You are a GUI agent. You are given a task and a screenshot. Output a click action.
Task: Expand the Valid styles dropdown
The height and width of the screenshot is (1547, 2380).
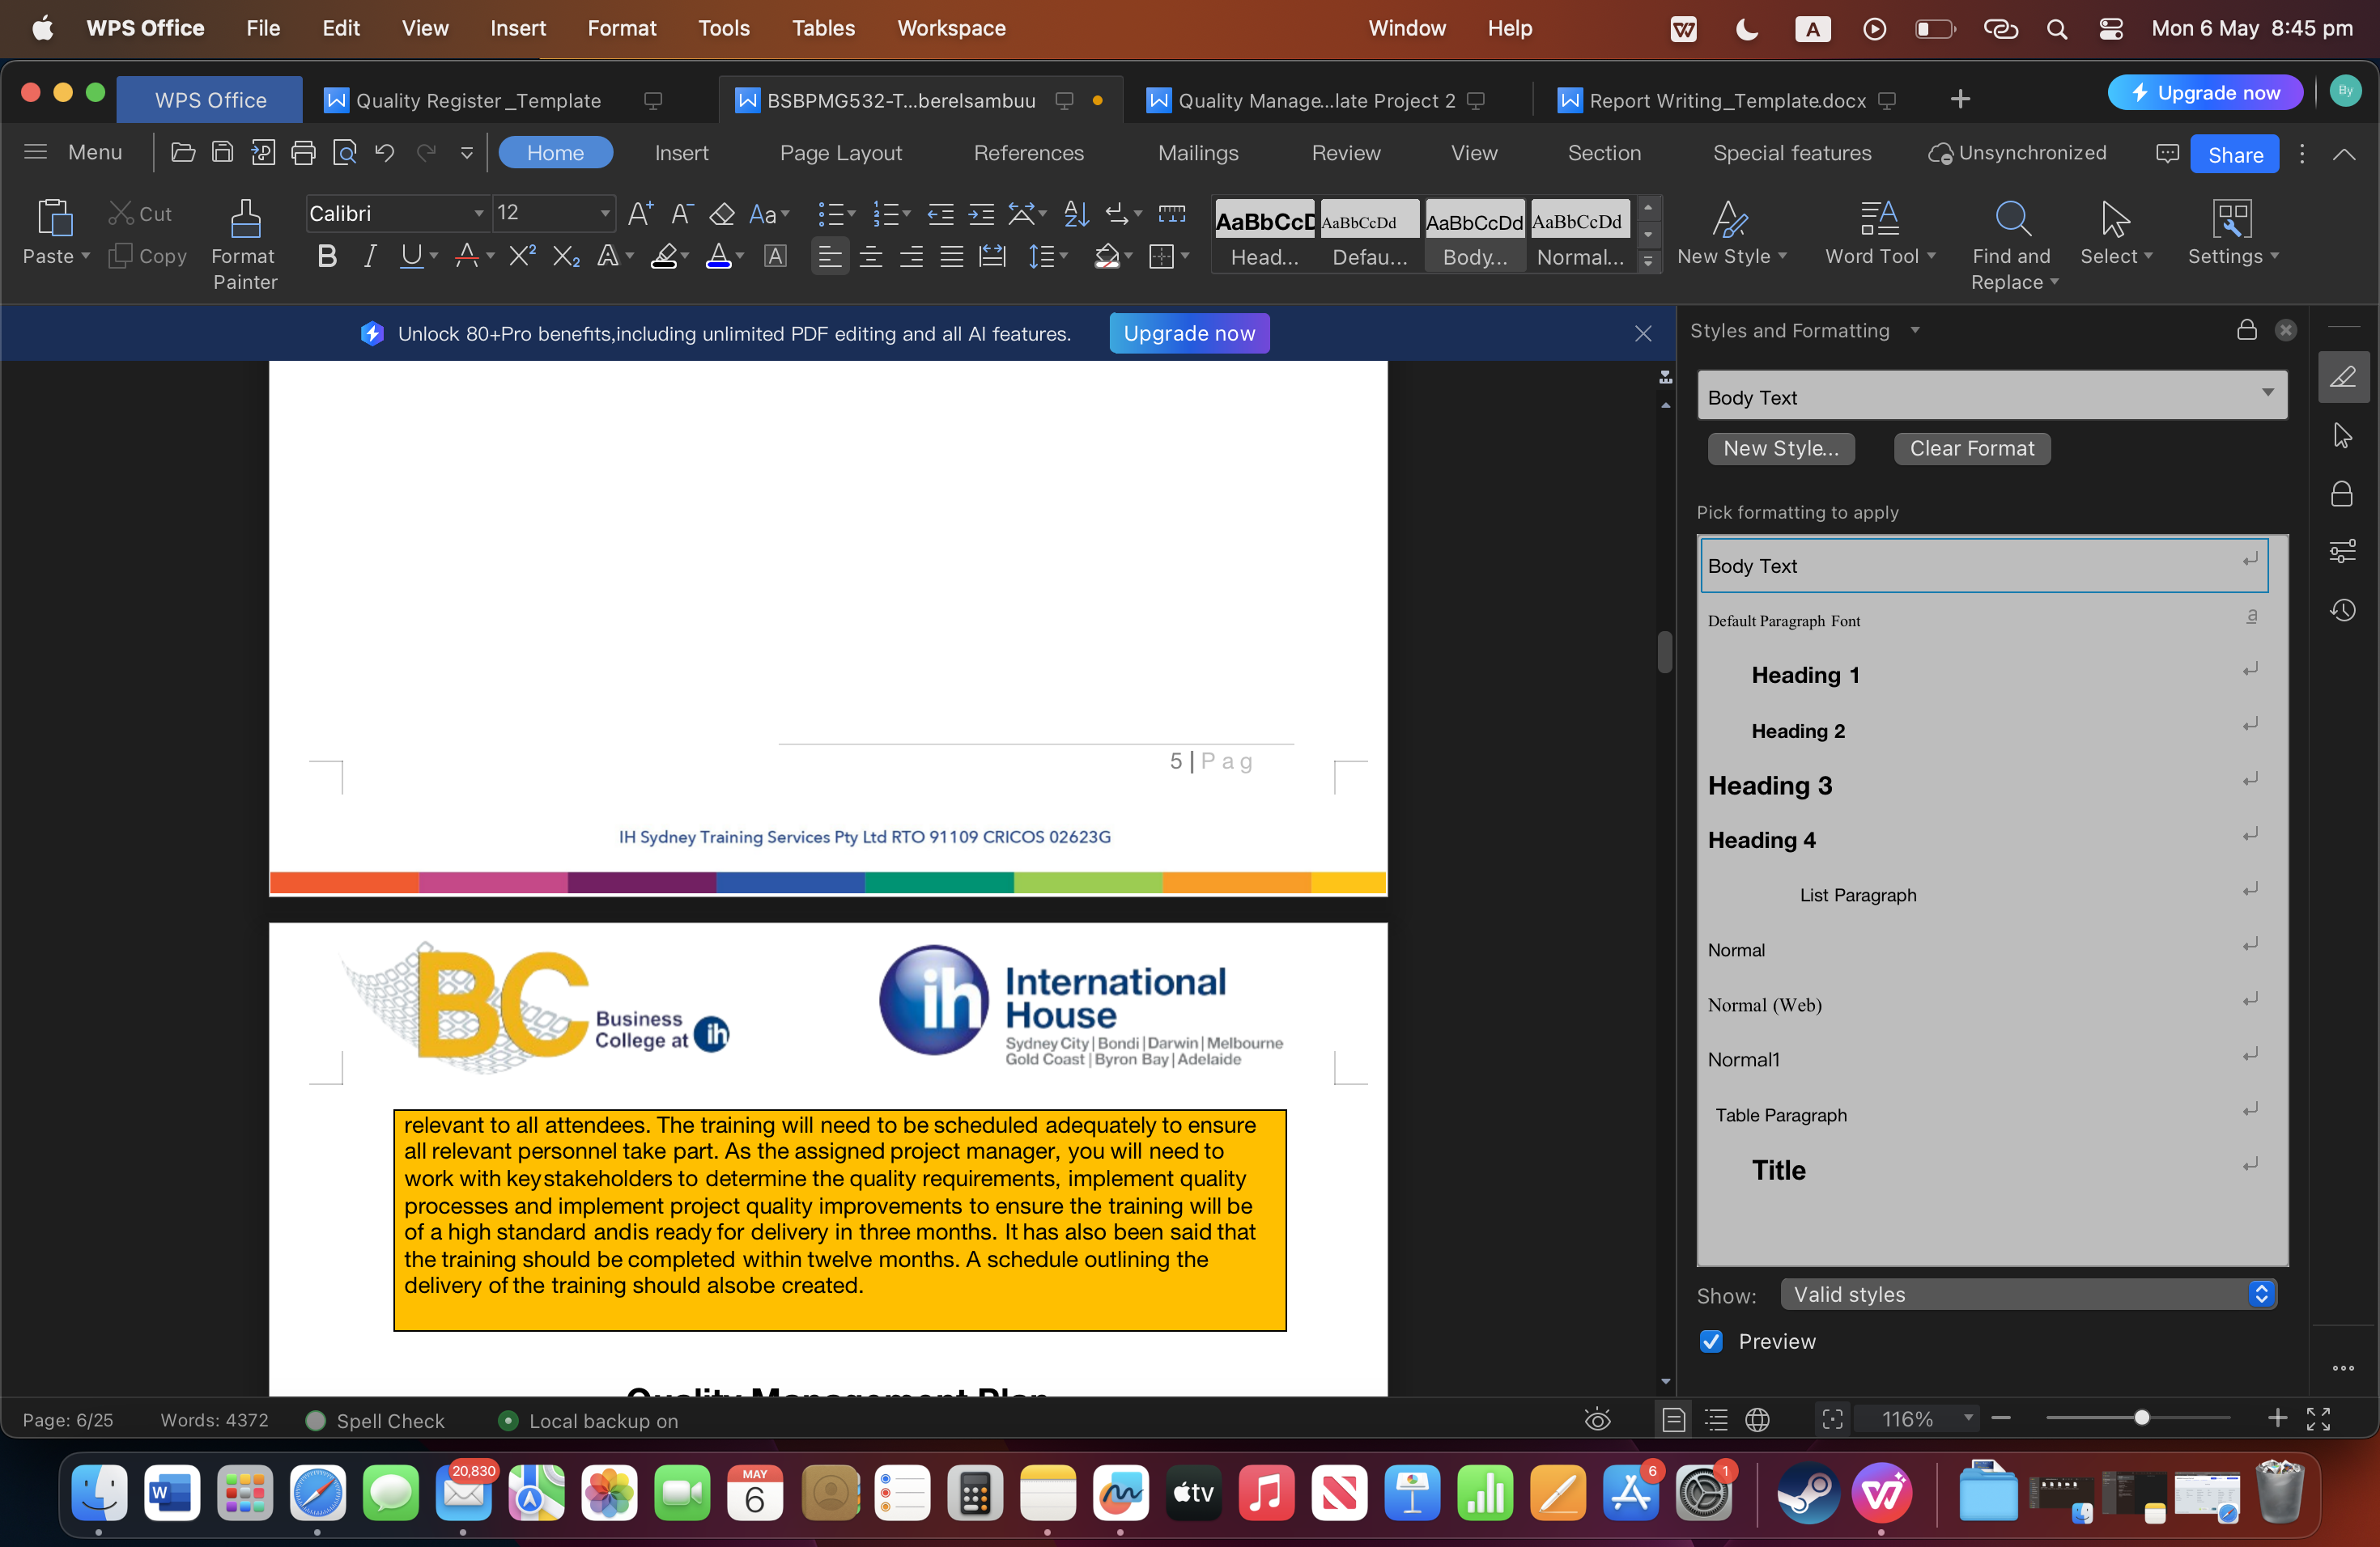click(x=2261, y=1295)
